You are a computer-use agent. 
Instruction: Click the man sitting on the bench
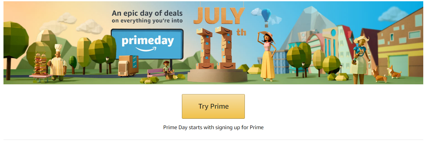(x=167, y=69)
